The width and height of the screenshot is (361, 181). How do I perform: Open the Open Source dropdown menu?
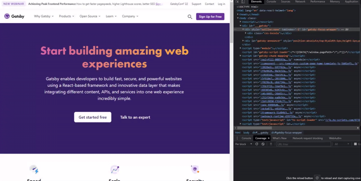90,16
